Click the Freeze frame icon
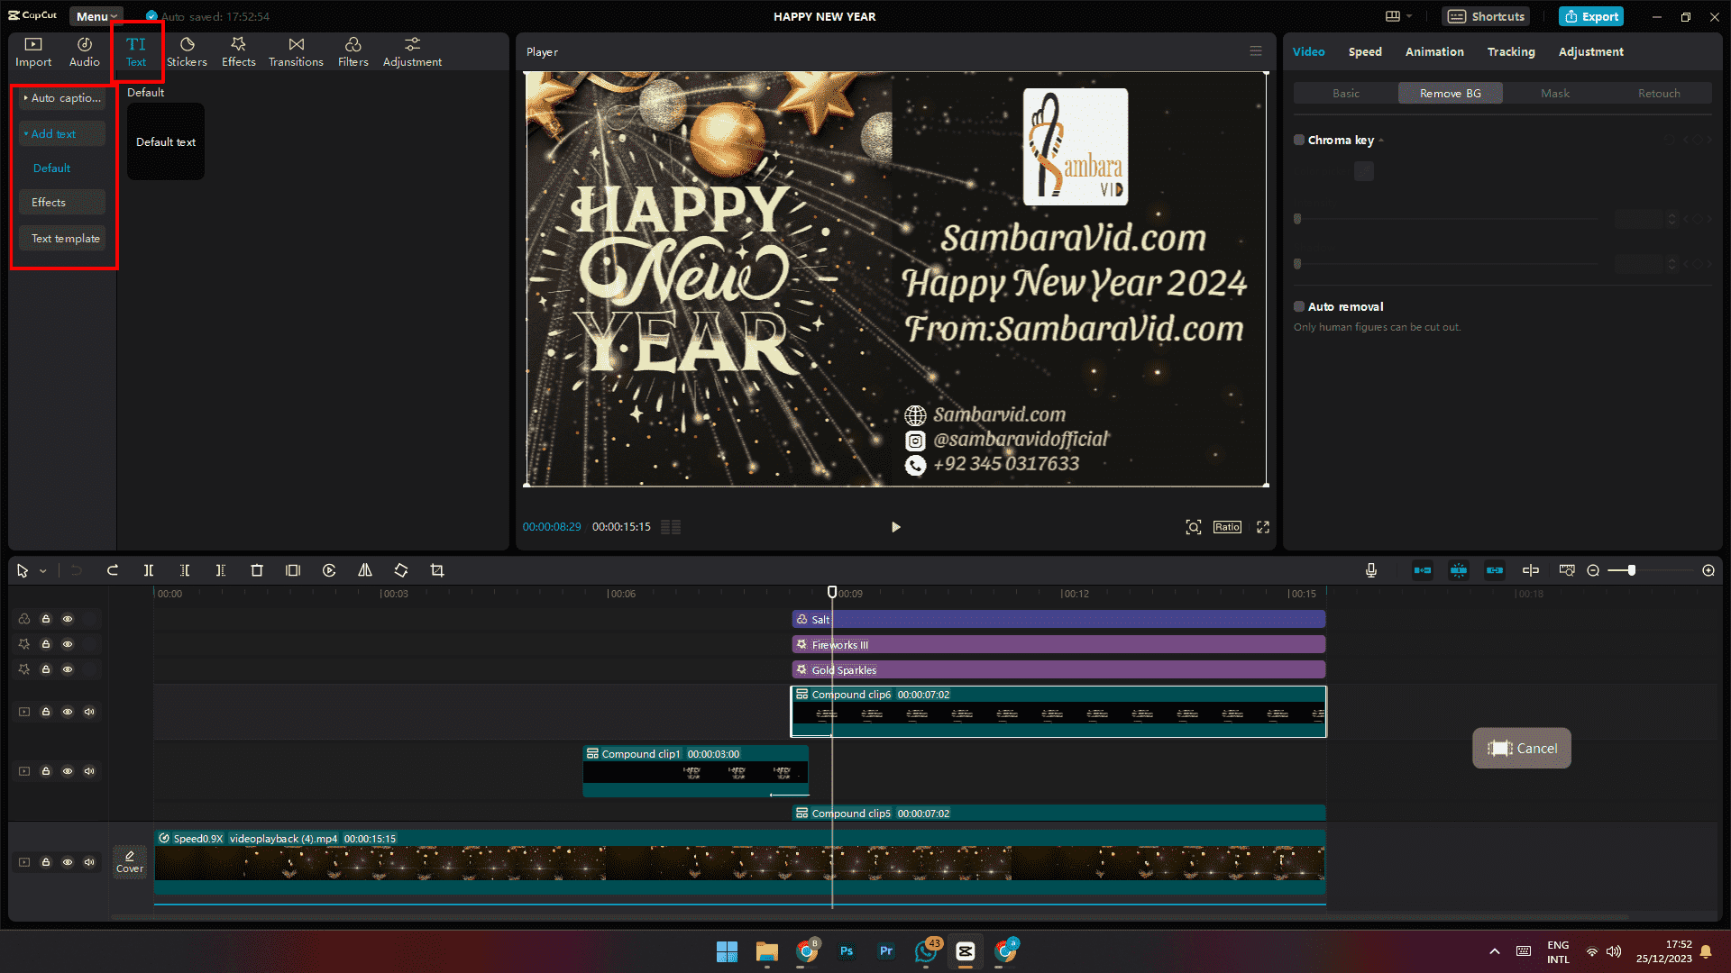The width and height of the screenshot is (1731, 973). [x=293, y=570]
